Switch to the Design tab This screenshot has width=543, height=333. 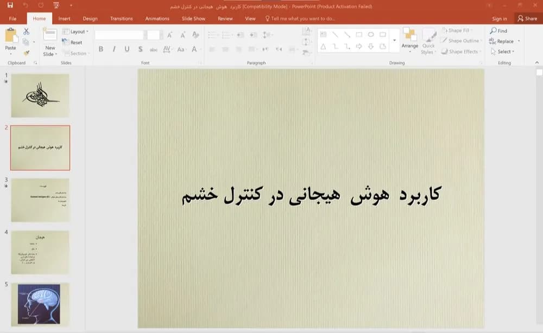[x=90, y=18]
